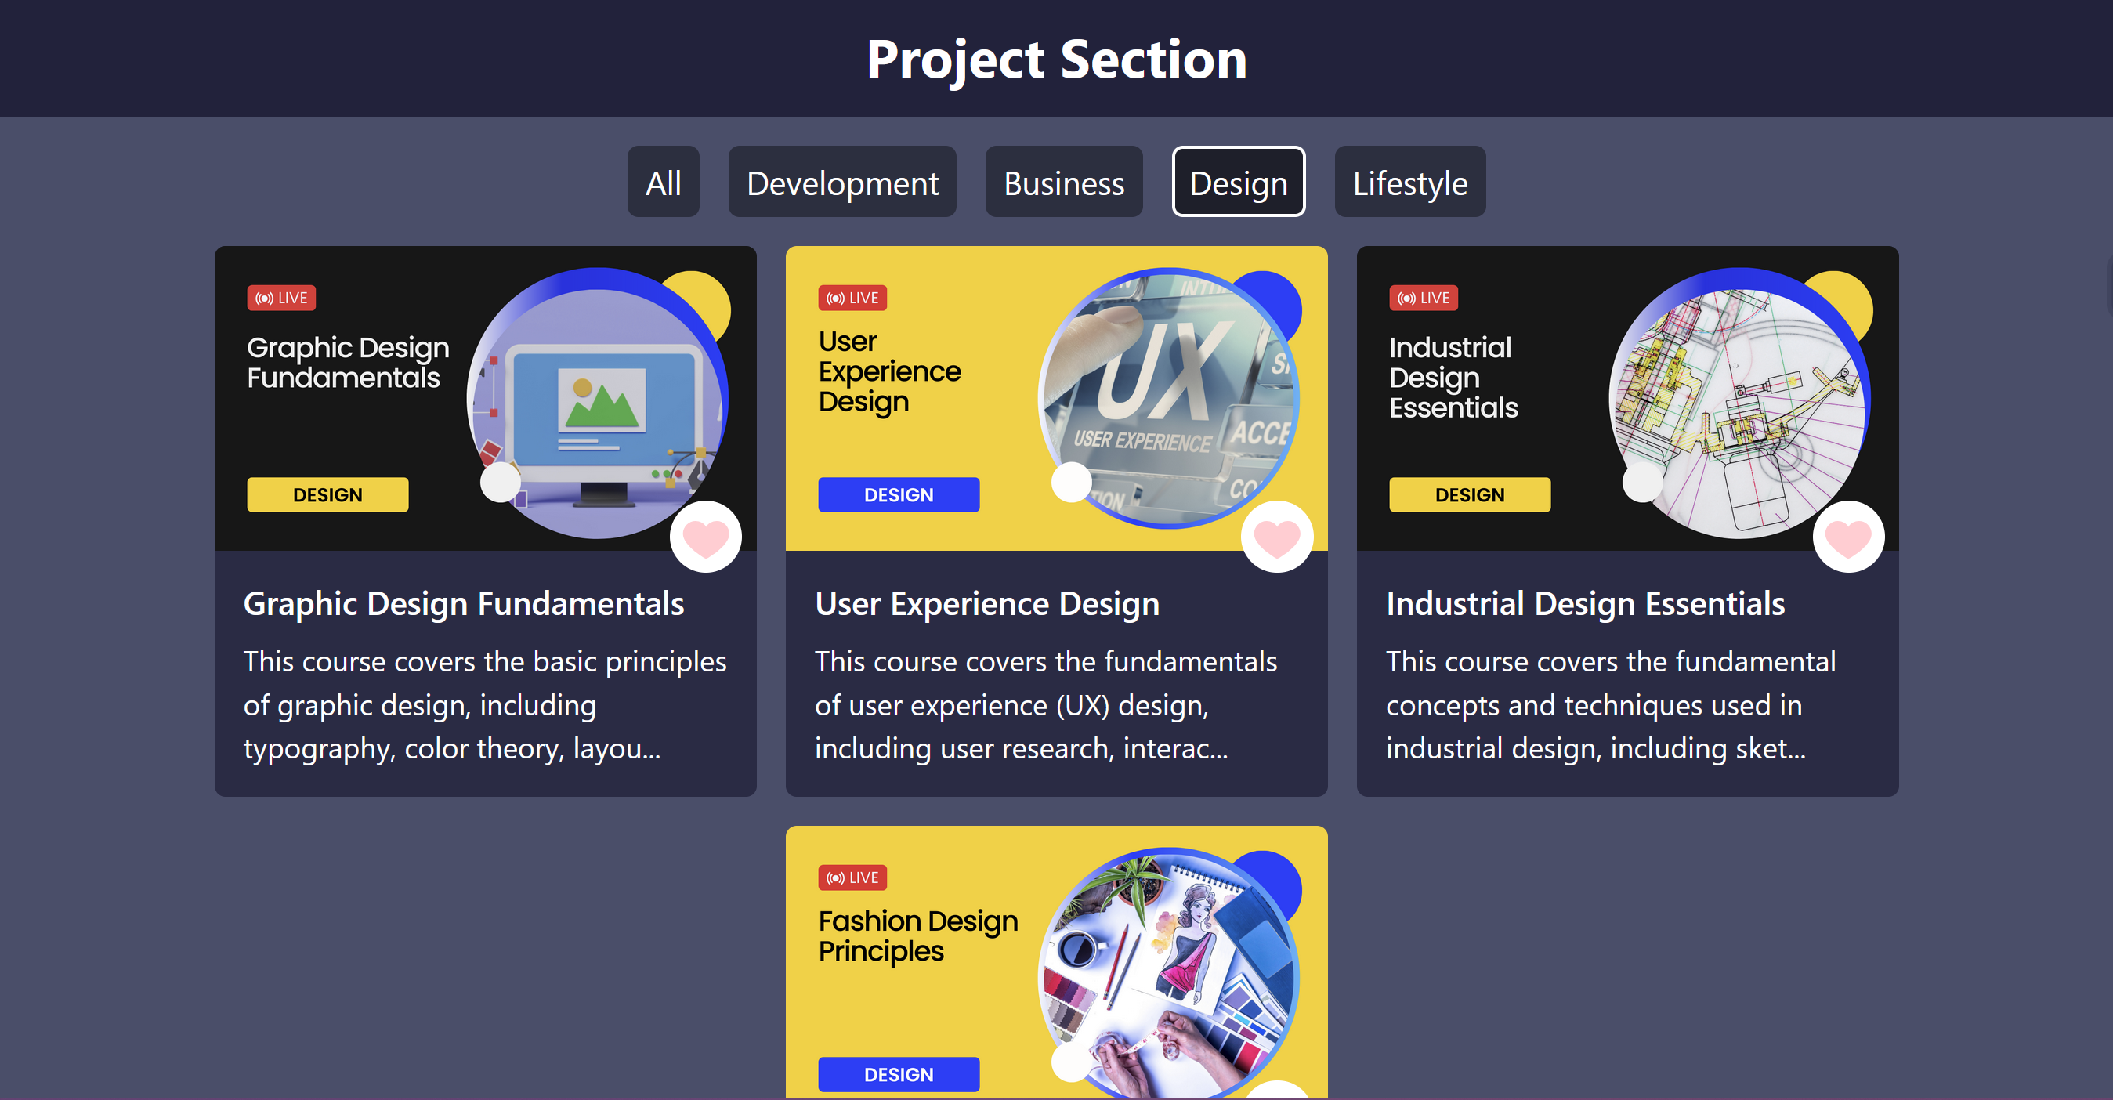Select the Design filter tab
The width and height of the screenshot is (2113, 1100).
(x=1238, y=182)
